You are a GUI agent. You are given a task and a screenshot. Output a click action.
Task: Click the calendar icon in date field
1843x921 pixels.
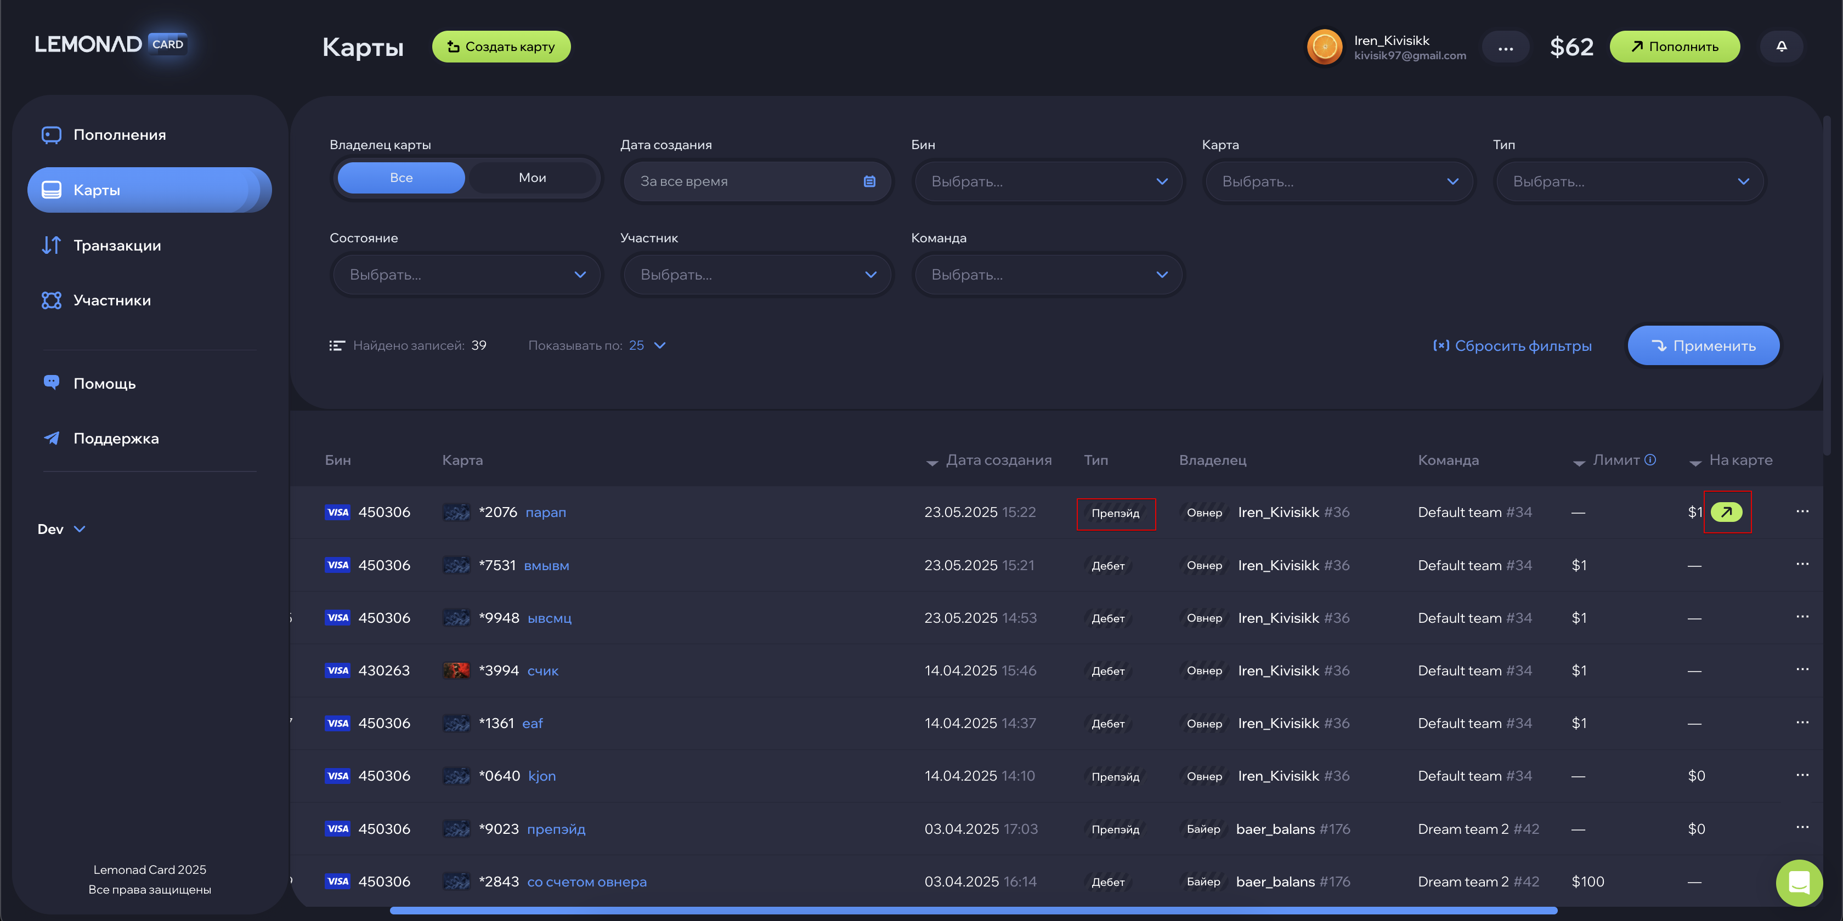pyautogui.click(x=869, y=181)
